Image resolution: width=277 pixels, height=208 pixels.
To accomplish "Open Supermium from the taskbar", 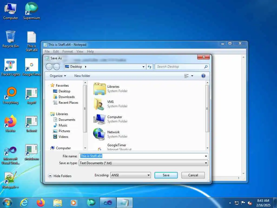I will 91,203.
